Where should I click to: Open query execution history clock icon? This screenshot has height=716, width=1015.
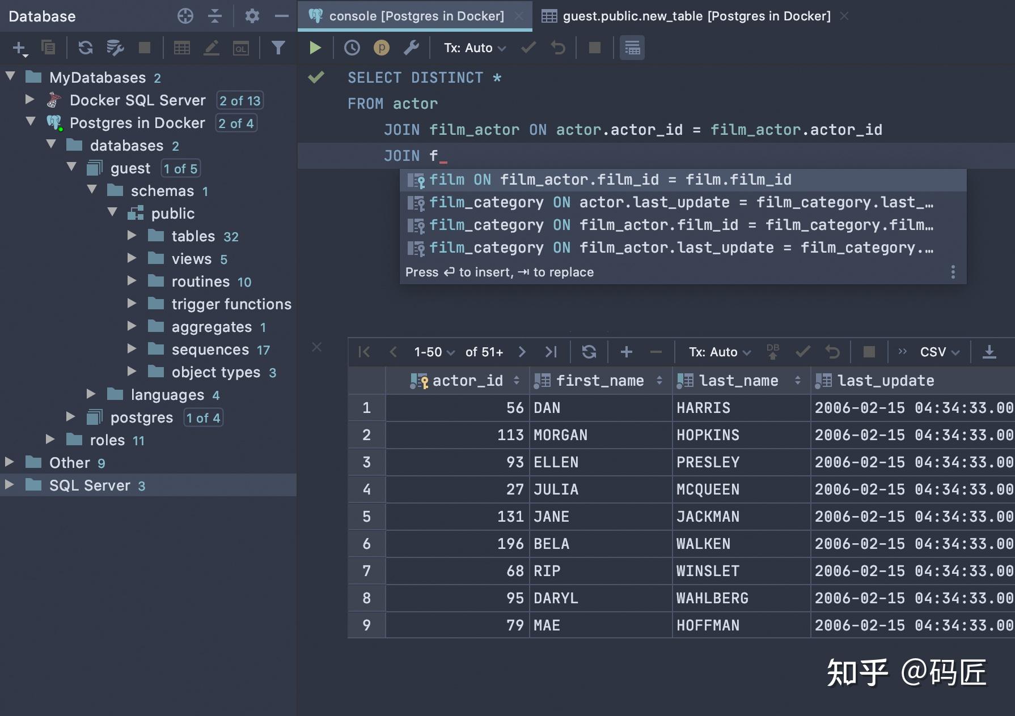point(352,48)
